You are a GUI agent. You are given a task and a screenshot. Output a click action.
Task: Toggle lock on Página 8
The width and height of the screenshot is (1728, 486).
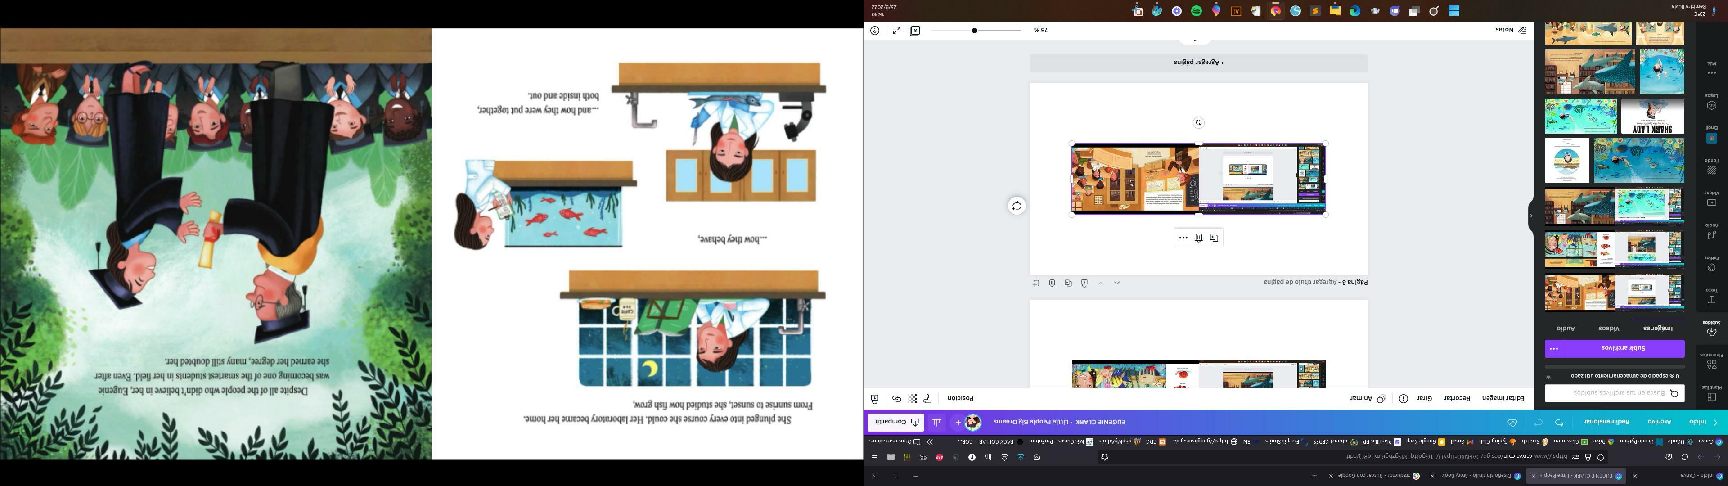click(x=1084, y=283)
